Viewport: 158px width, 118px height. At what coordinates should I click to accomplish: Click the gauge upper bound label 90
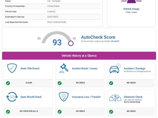[x=74, y=38]
